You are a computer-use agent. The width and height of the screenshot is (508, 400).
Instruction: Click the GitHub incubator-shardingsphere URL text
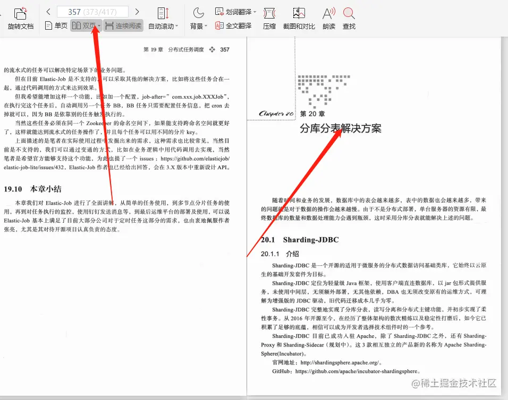tap(356, 371)
